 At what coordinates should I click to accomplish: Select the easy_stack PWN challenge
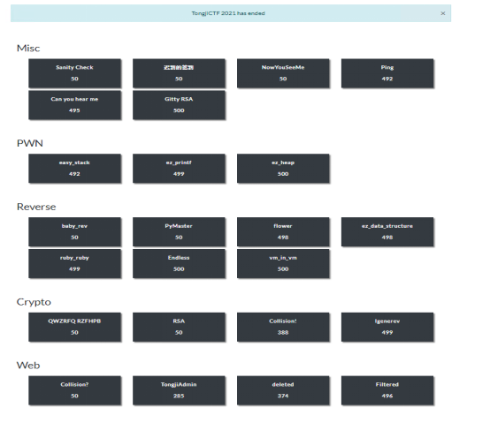74,169
